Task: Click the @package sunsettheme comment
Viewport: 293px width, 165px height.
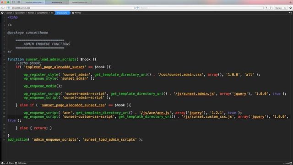Action: coord(27,33)
